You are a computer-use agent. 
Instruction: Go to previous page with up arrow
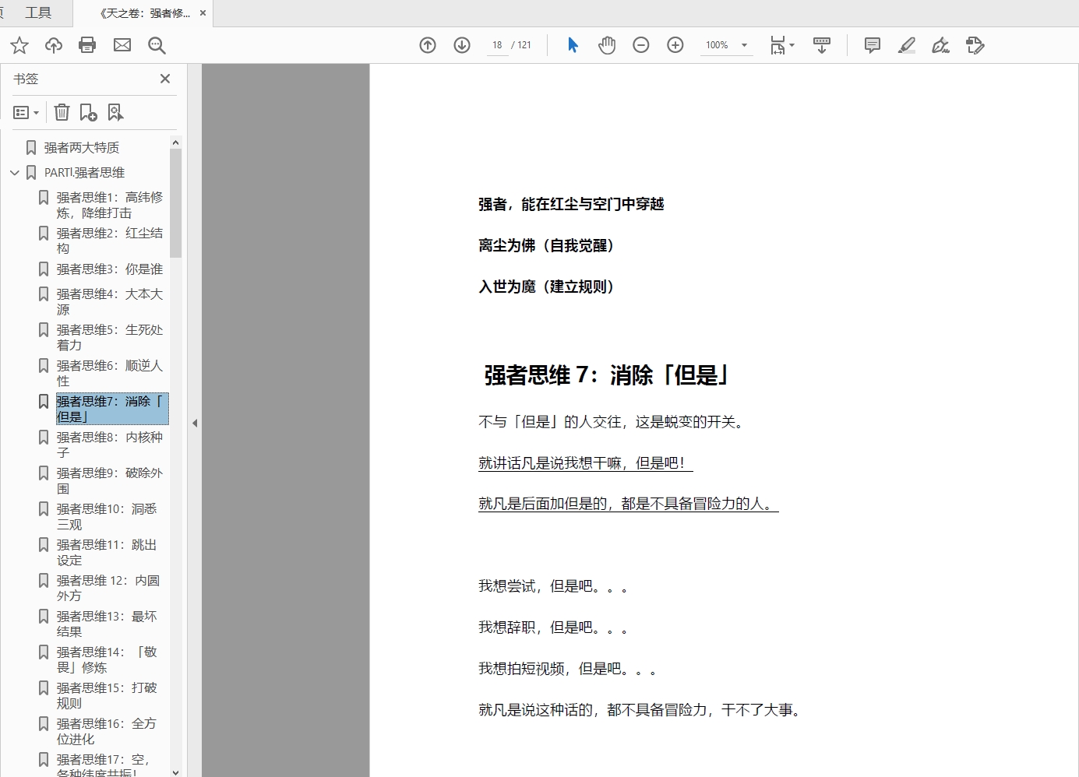click(x=428, y=45)
